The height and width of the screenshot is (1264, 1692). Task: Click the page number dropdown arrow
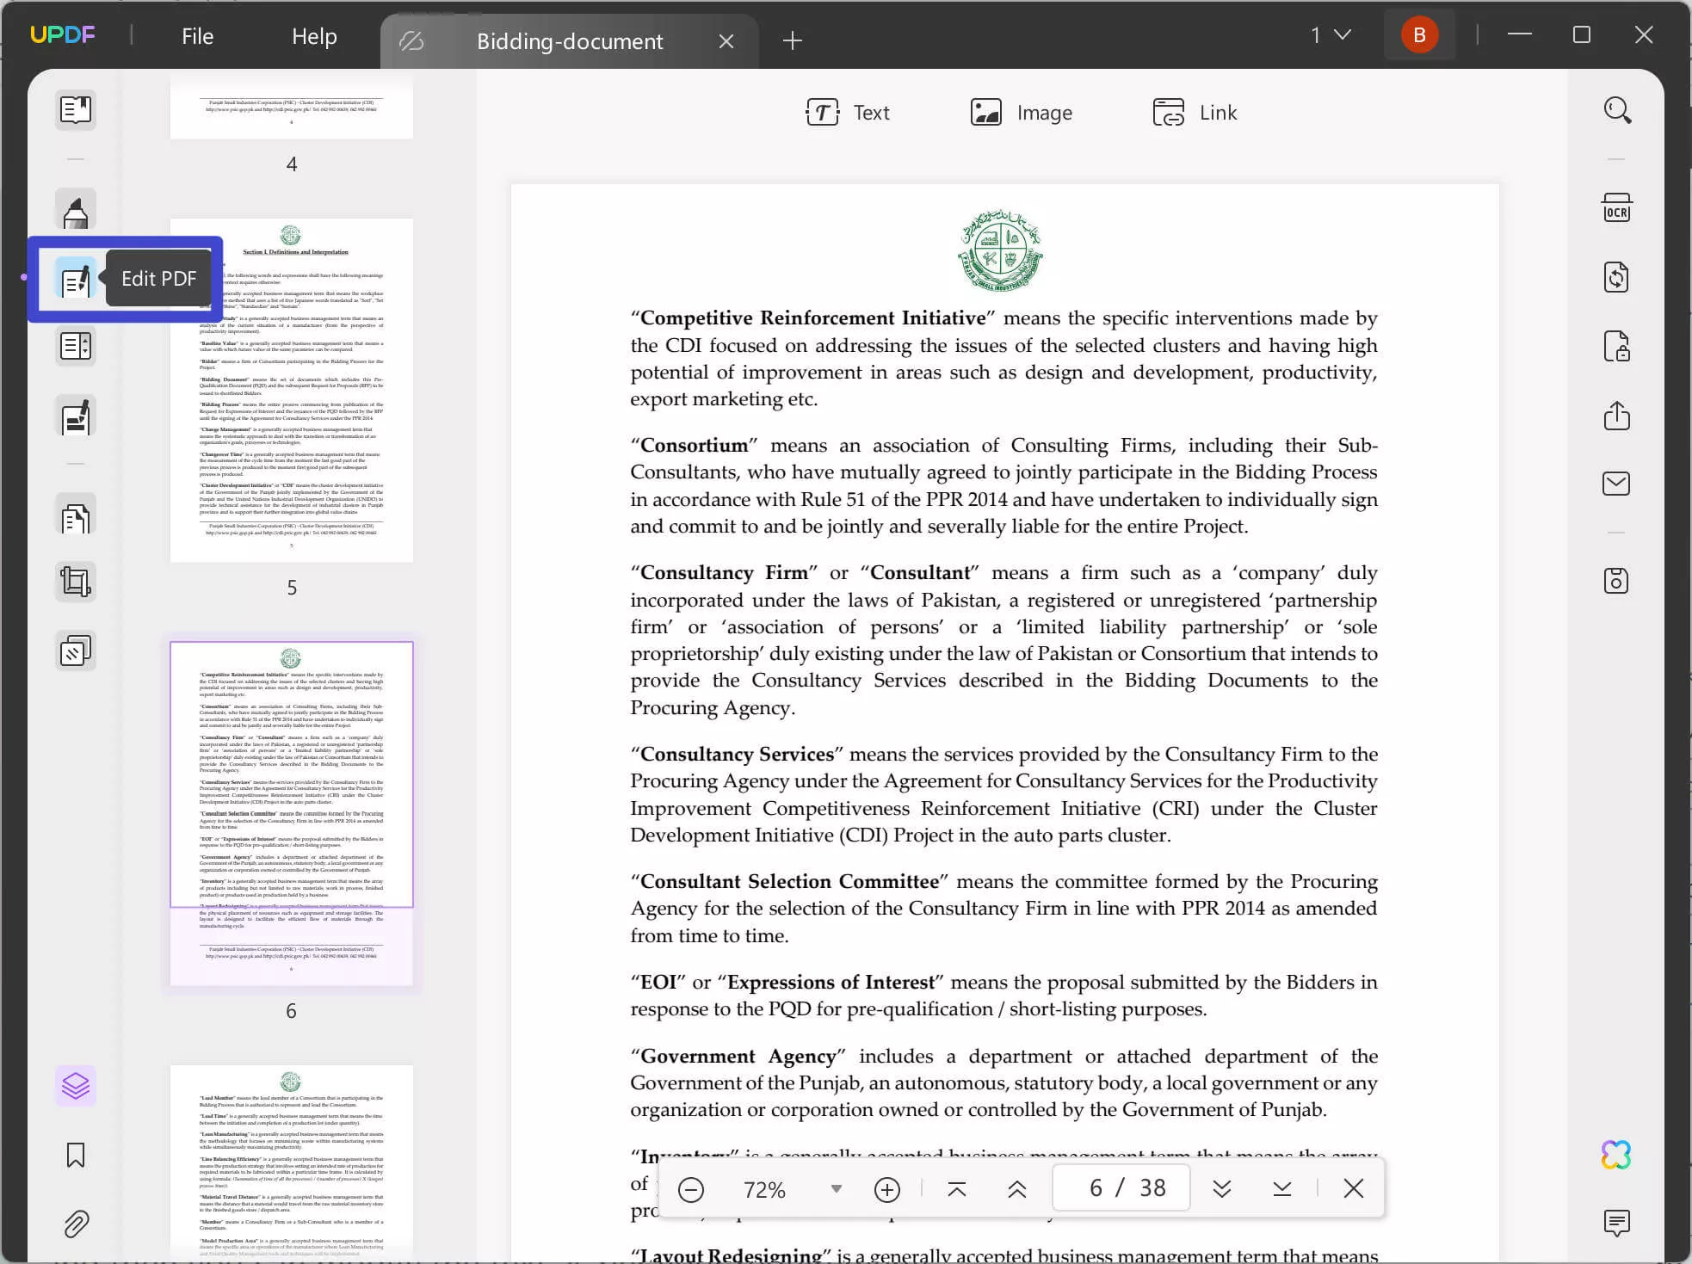1344,36
